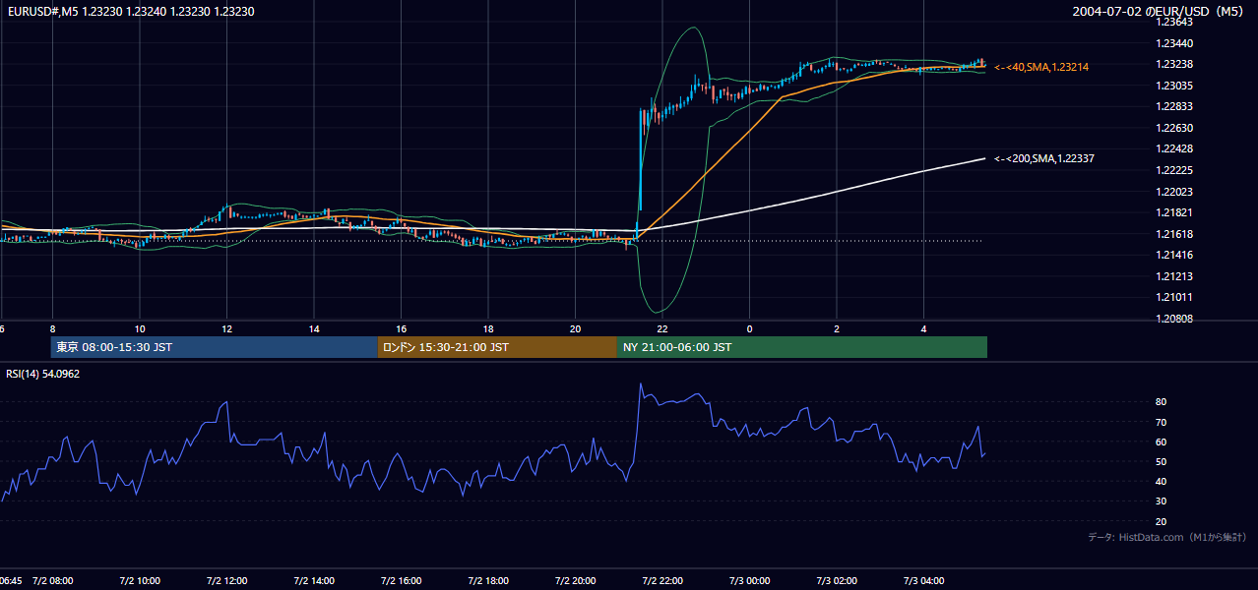Click price axis value 1.21011
Viewport: 1258px width, 590px height.
coord(1176,297)
